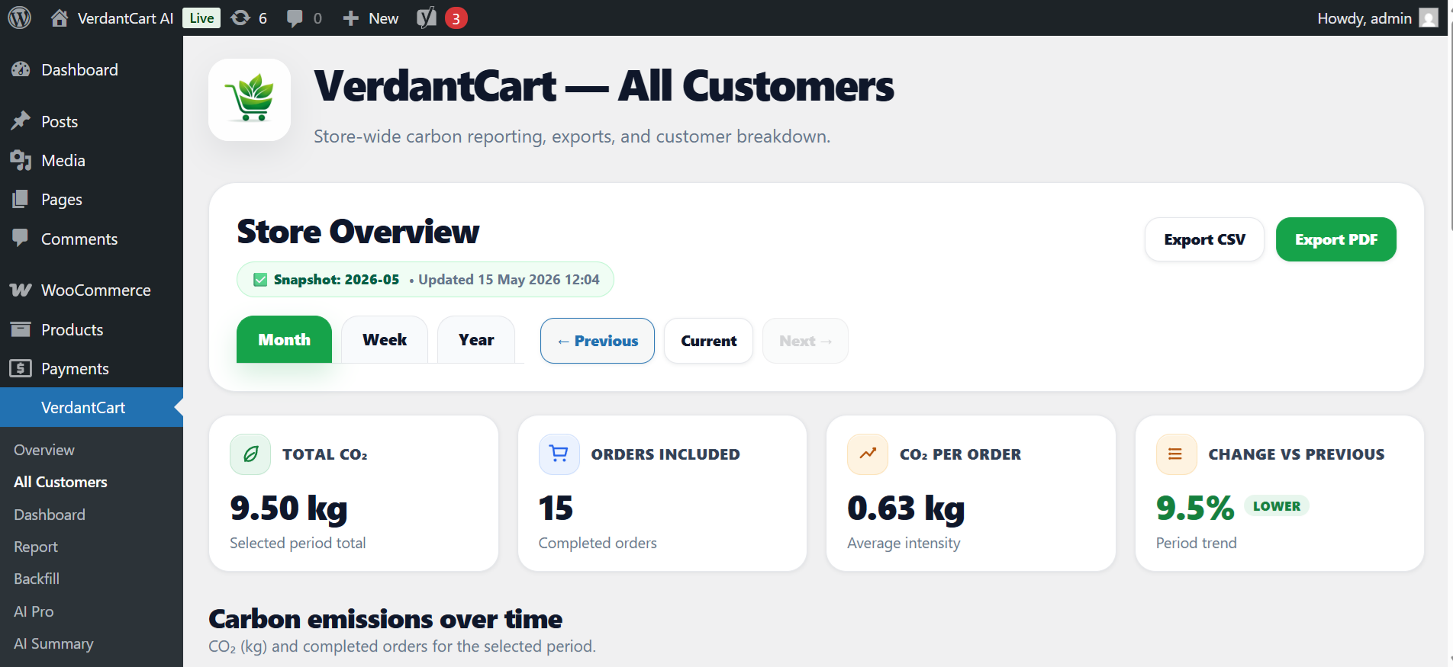Click the WordPress logo icon

pos(19,18)
